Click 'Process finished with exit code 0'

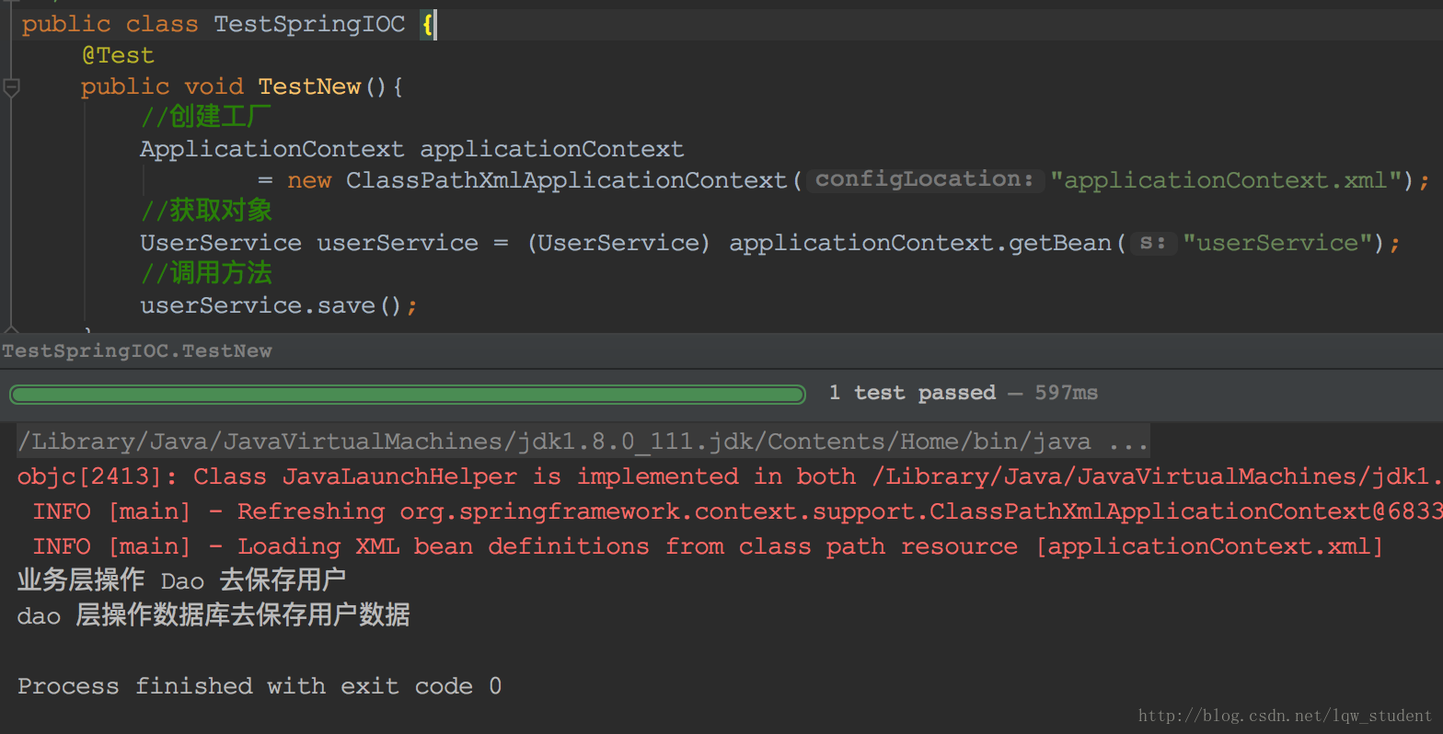[x=260, y=686]
